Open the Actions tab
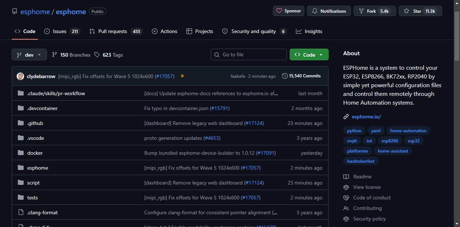Viewport: 460px width, 227px height. tap(164, 31)
